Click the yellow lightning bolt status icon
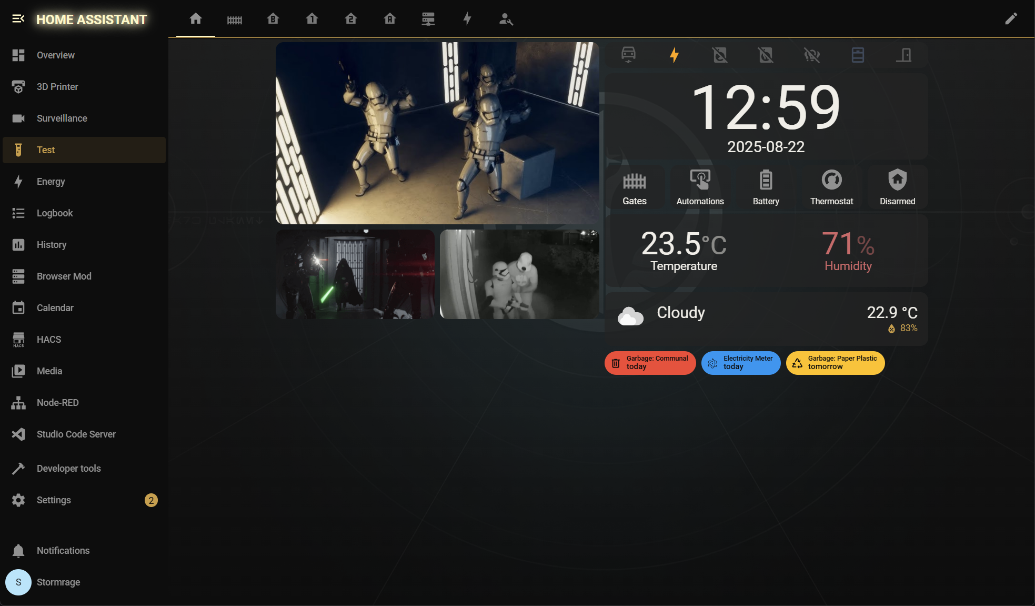This screenshot has width=1035, height=606. (x=674, y=55)
